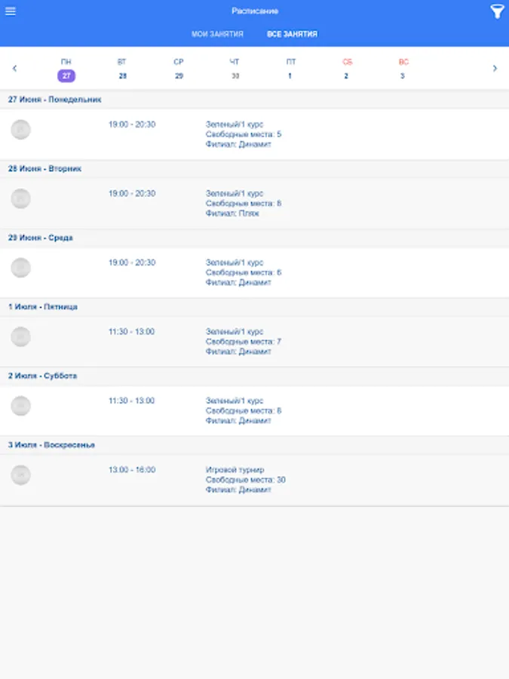The image size is (509, 679).
Task: Tap avatar icon for 27 Июня class
Action: [21, 130]
